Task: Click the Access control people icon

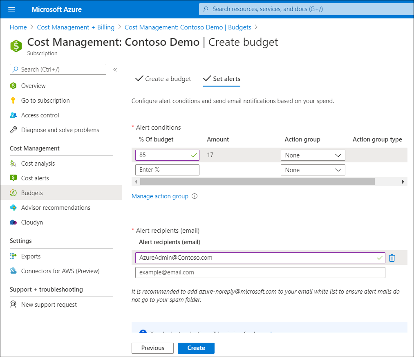Action: point(13,115)
